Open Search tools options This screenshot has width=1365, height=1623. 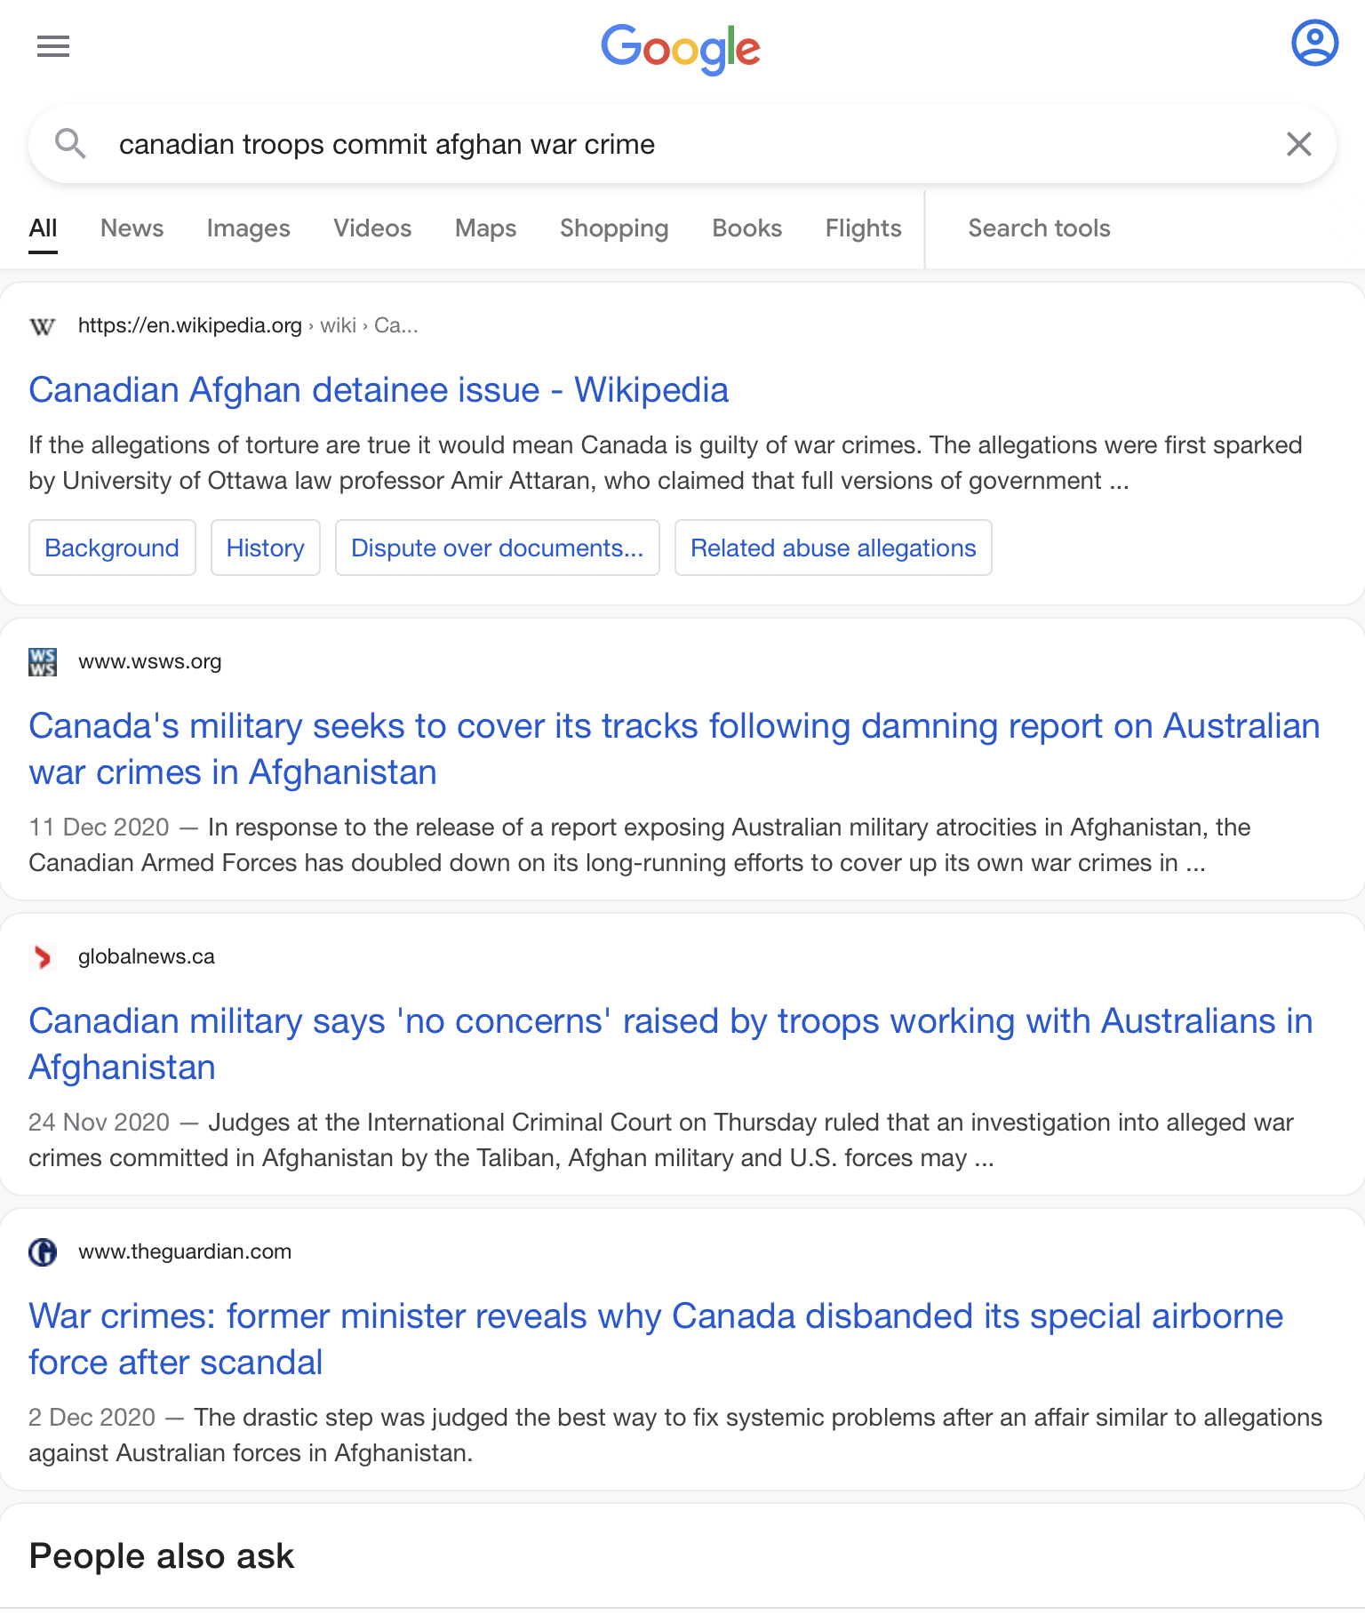(1039, 228)
